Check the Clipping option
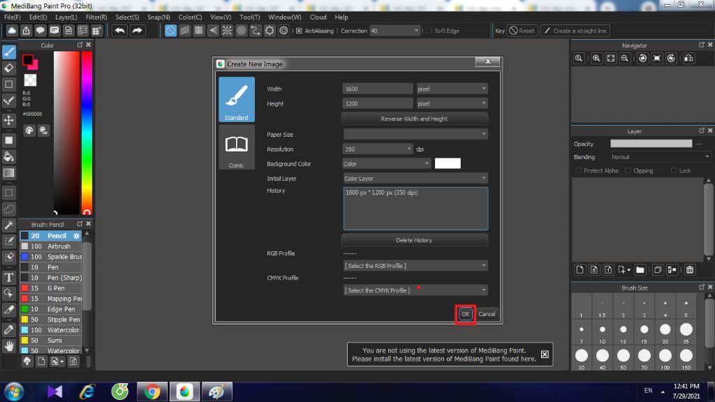The image size is (715, 402). coord(628,170)
